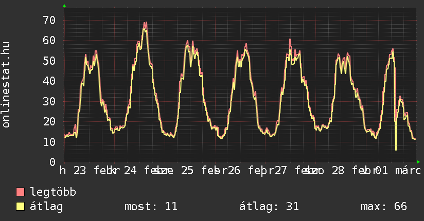Click the "most: 11" current value
Screen dimensions: 424x221
[x=151, y=207]
